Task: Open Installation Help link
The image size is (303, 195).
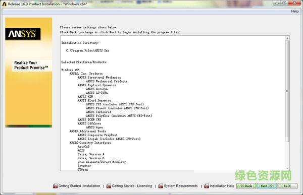Action: point(222,186)
